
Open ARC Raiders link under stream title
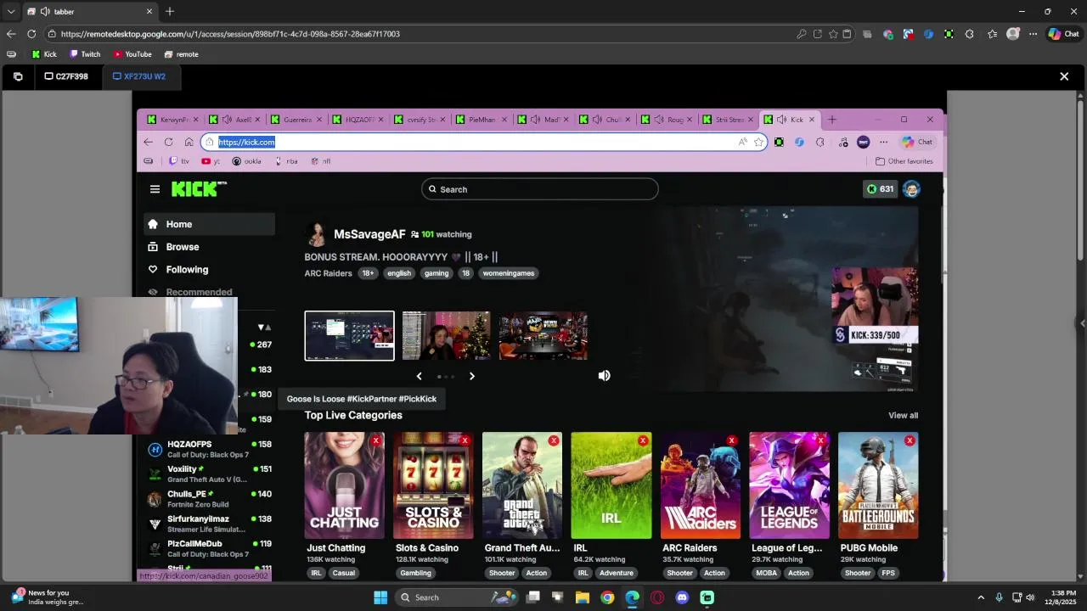point(328,273)
